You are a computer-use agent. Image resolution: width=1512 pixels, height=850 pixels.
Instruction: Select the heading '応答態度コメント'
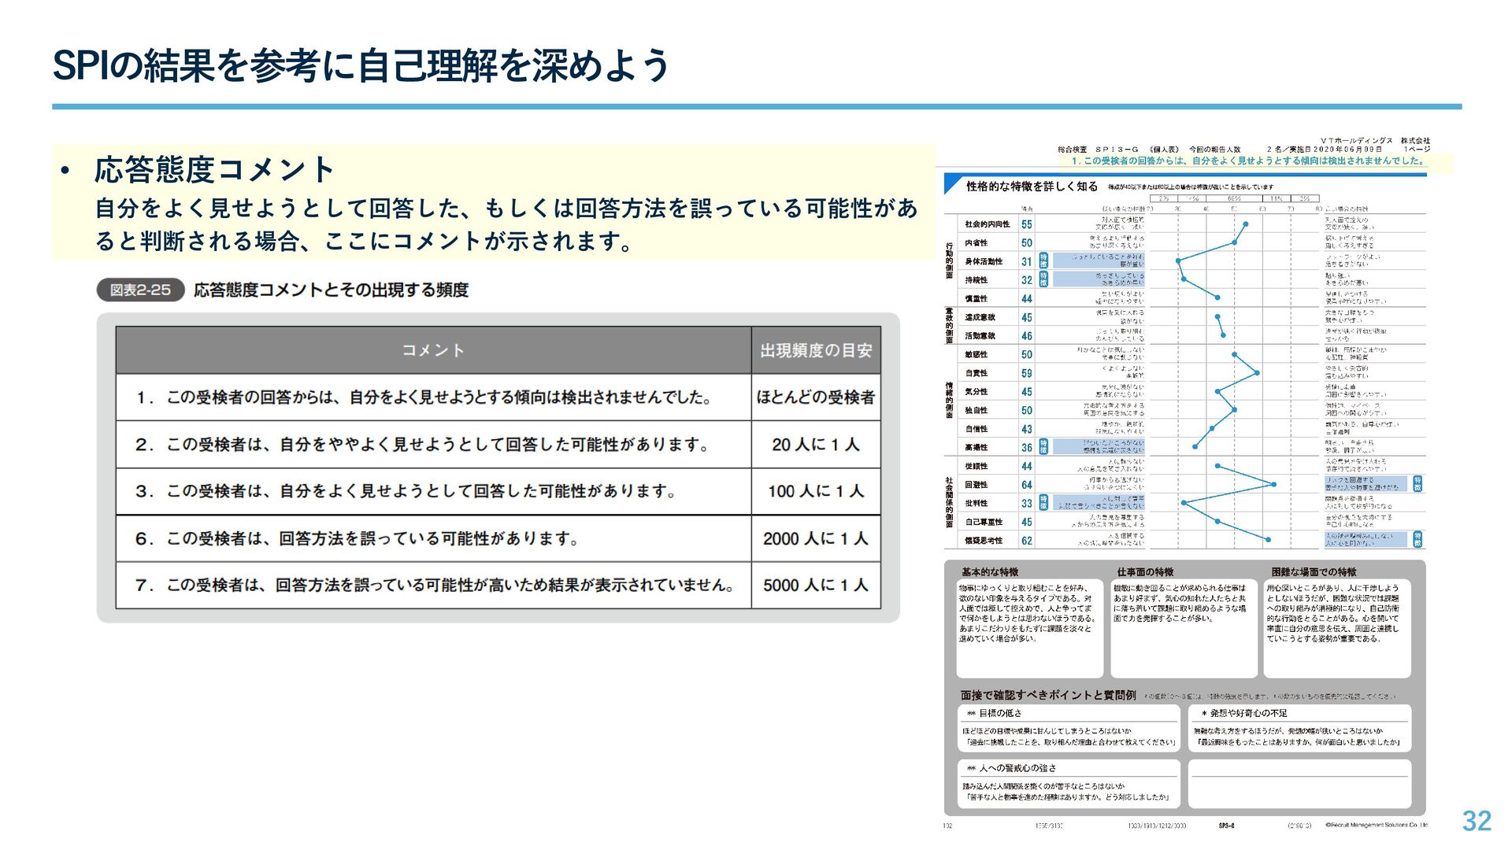click(x=214, y=169)
